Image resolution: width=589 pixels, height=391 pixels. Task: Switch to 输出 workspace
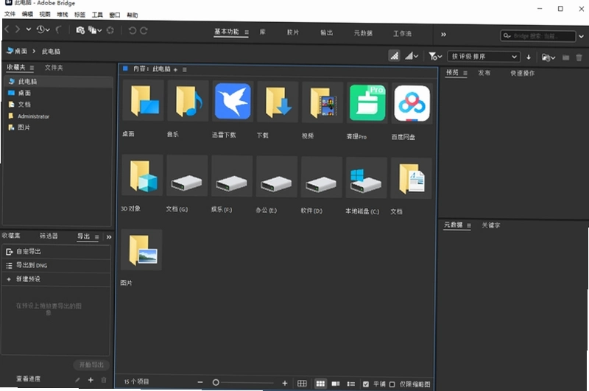point(326,32)
